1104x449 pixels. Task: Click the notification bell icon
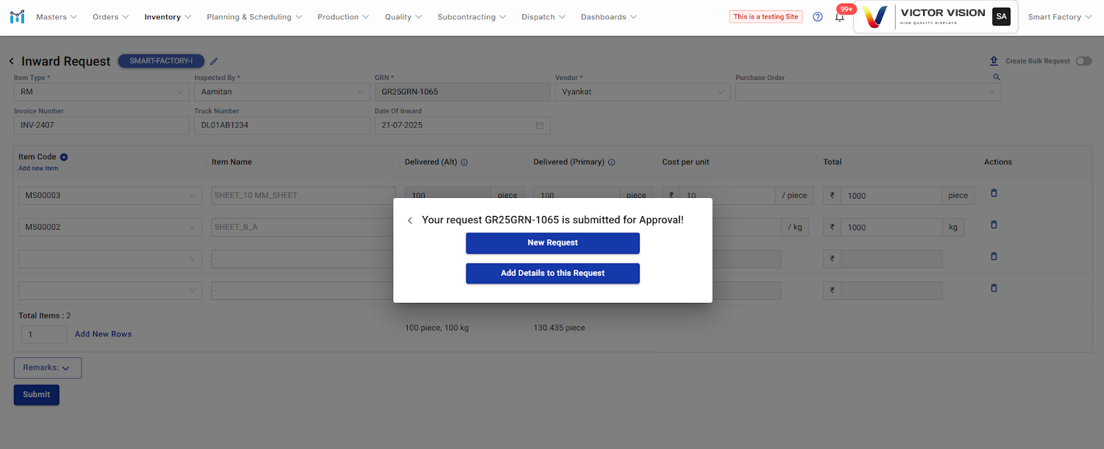point(839,17)
